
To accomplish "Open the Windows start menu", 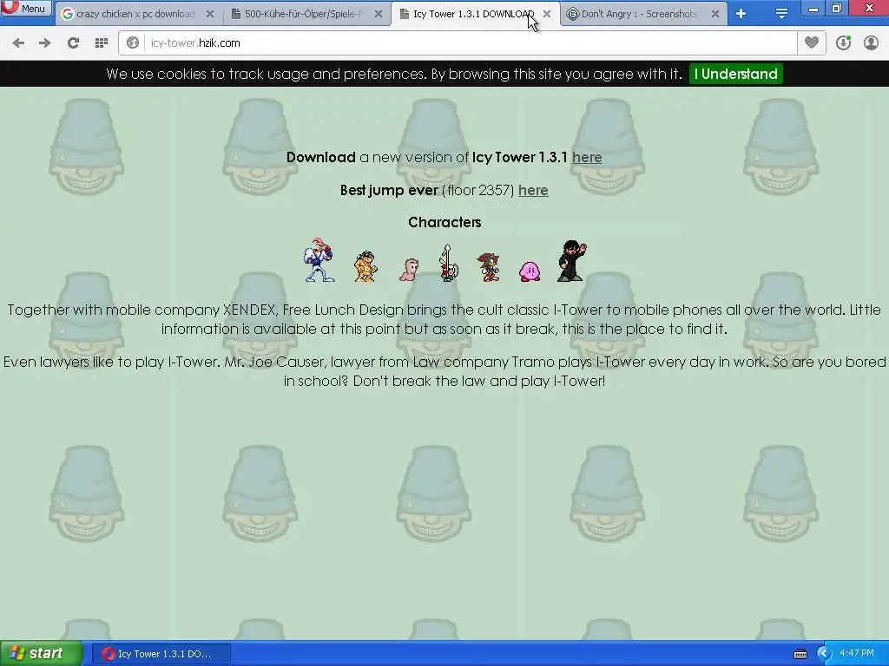I will pyautogui.click(x=41, y=654).
